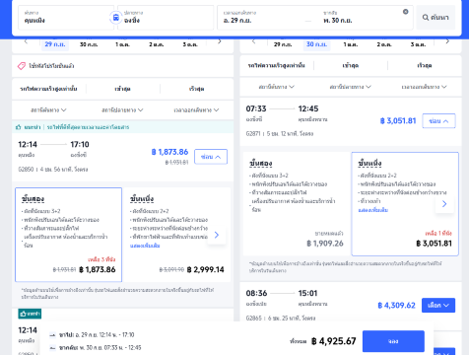Sort outbound trains by earliest
469x355 pixels.
[122, 89]
